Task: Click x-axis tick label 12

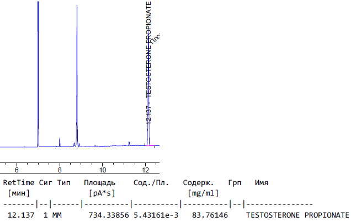Action: (x=146, y=170)
